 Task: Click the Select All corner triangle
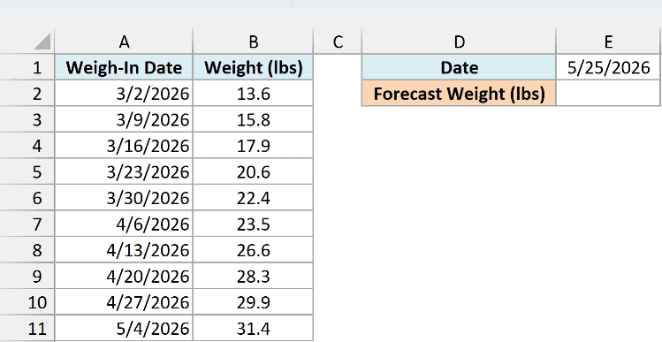[42, 42]
